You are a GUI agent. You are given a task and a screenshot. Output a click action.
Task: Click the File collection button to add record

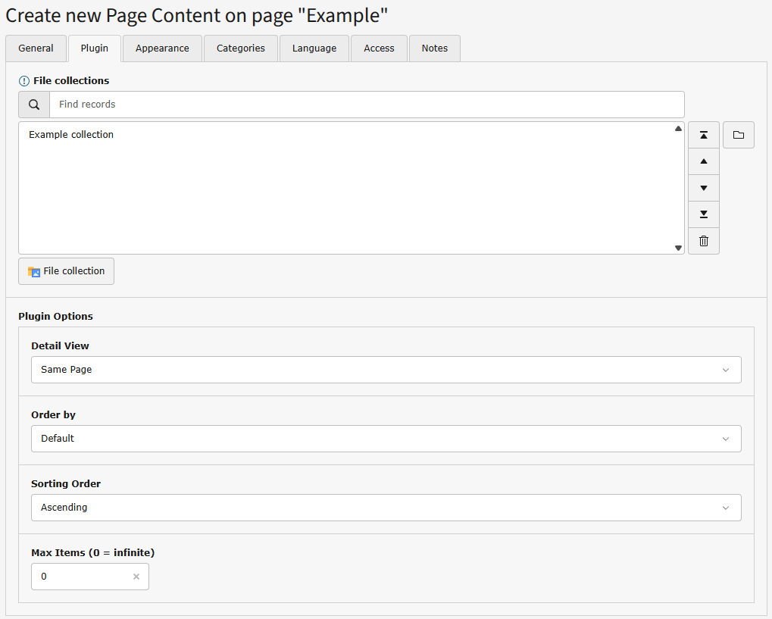tap(66, 270)
